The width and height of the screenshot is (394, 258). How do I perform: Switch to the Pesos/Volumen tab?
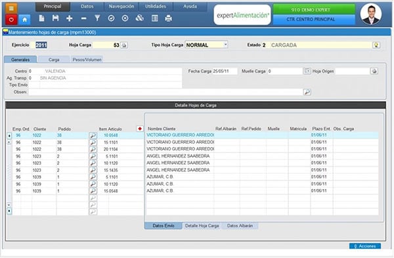tap(87, 60)
